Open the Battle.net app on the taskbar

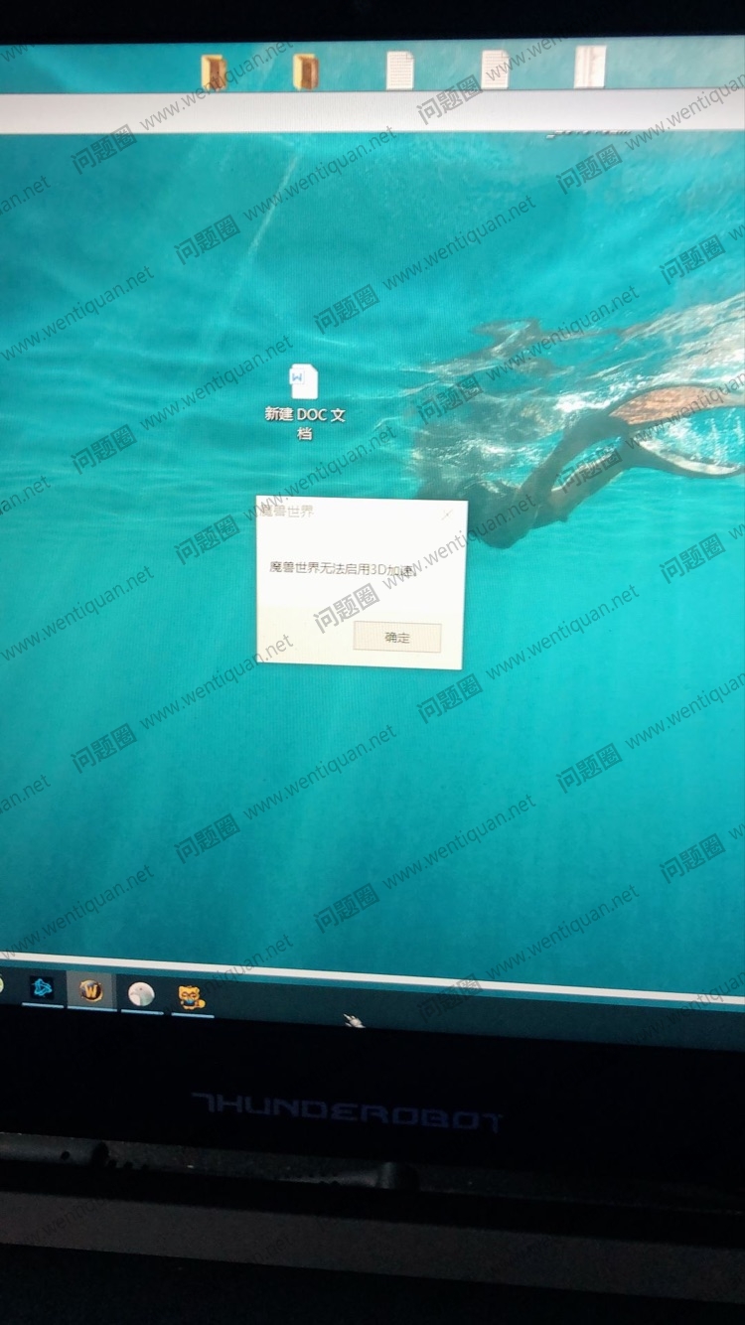[x=42, y=989]
